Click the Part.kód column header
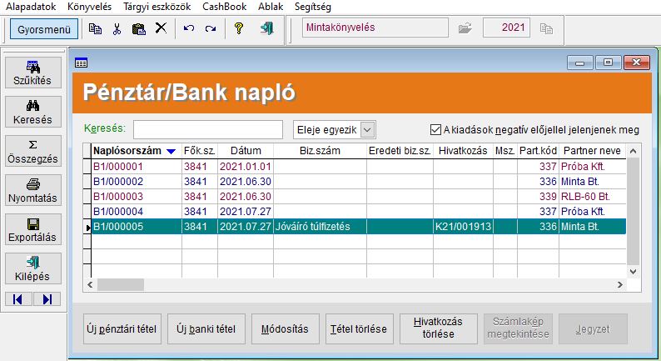Viewport: 661px width, 361px height. pyautogui.click(x=538, y=151)
